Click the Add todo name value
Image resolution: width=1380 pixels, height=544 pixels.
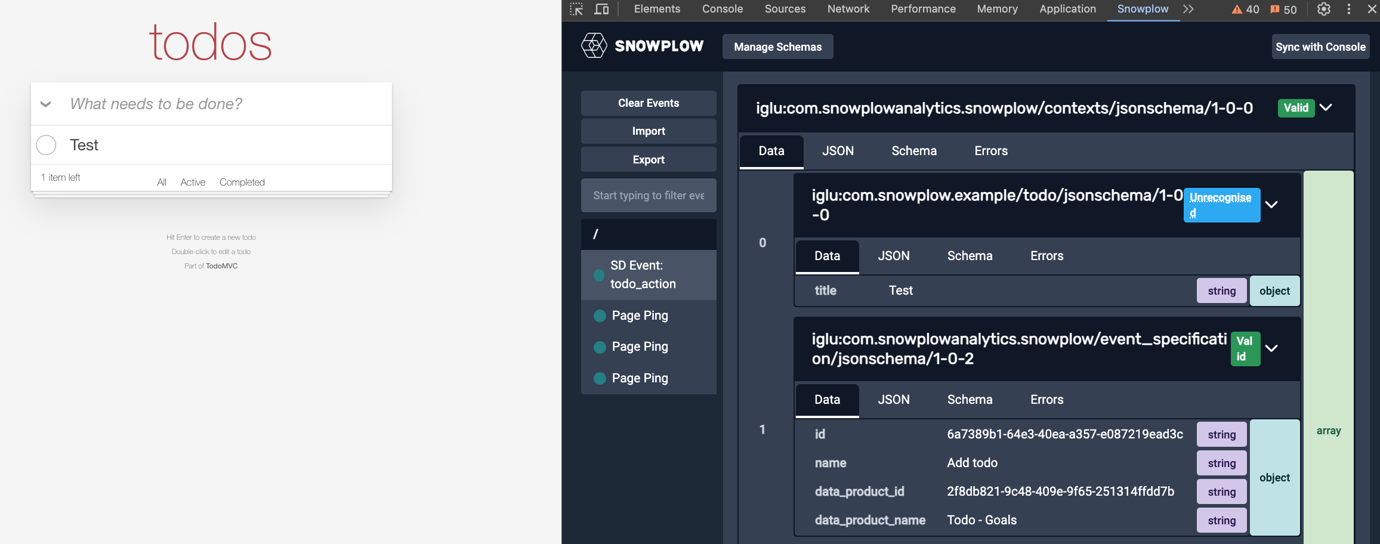click(x=972, y=463)
